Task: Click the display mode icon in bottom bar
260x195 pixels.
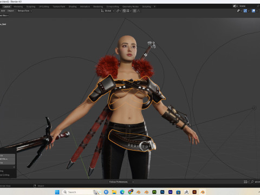Action: 245,182
